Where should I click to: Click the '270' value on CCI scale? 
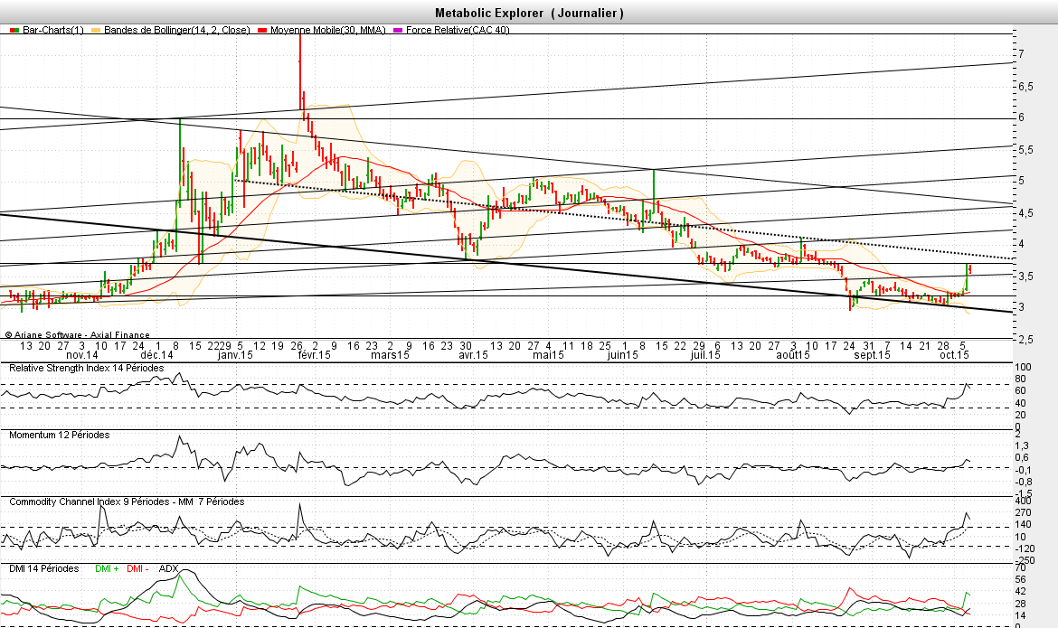(1024, 512)
